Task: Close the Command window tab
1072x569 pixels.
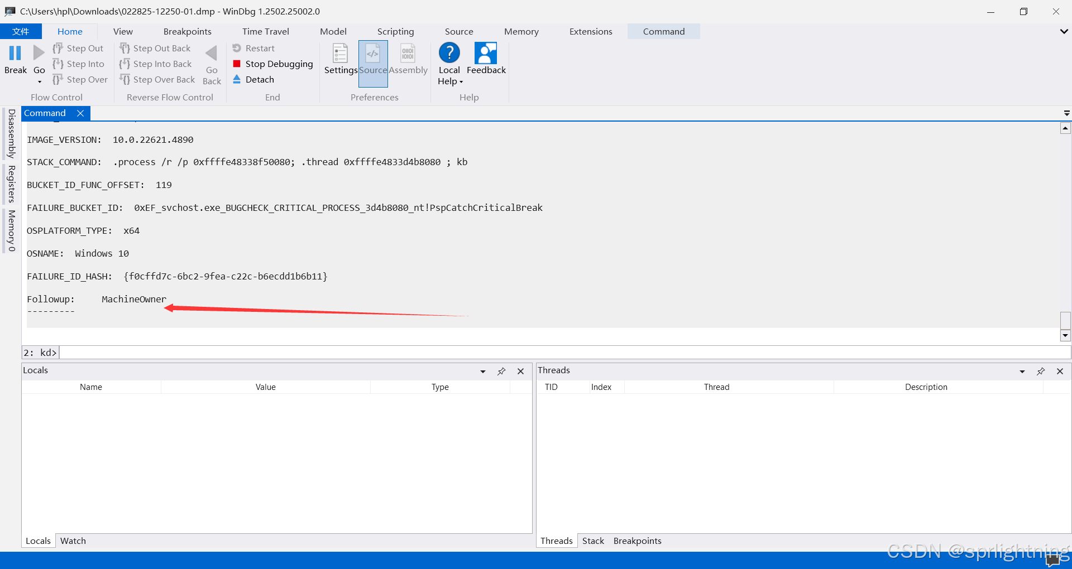Action: (x=80, y=113)
